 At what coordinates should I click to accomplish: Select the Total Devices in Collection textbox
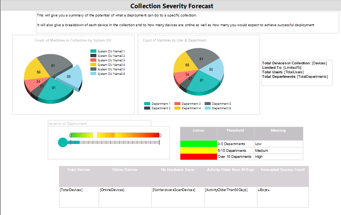coord(297,73)
